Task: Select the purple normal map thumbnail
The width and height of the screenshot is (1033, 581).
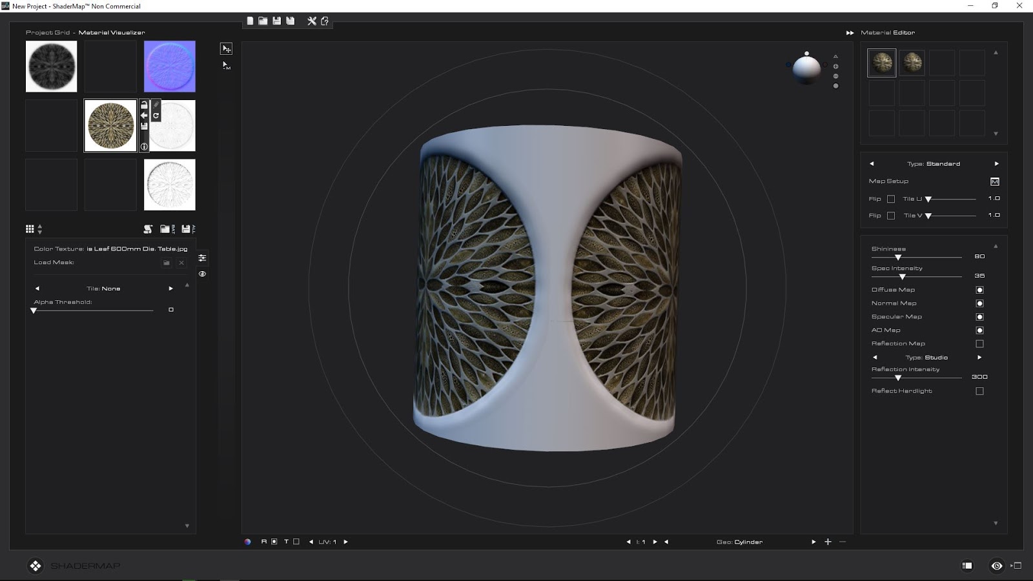Action: click(169, 66)
